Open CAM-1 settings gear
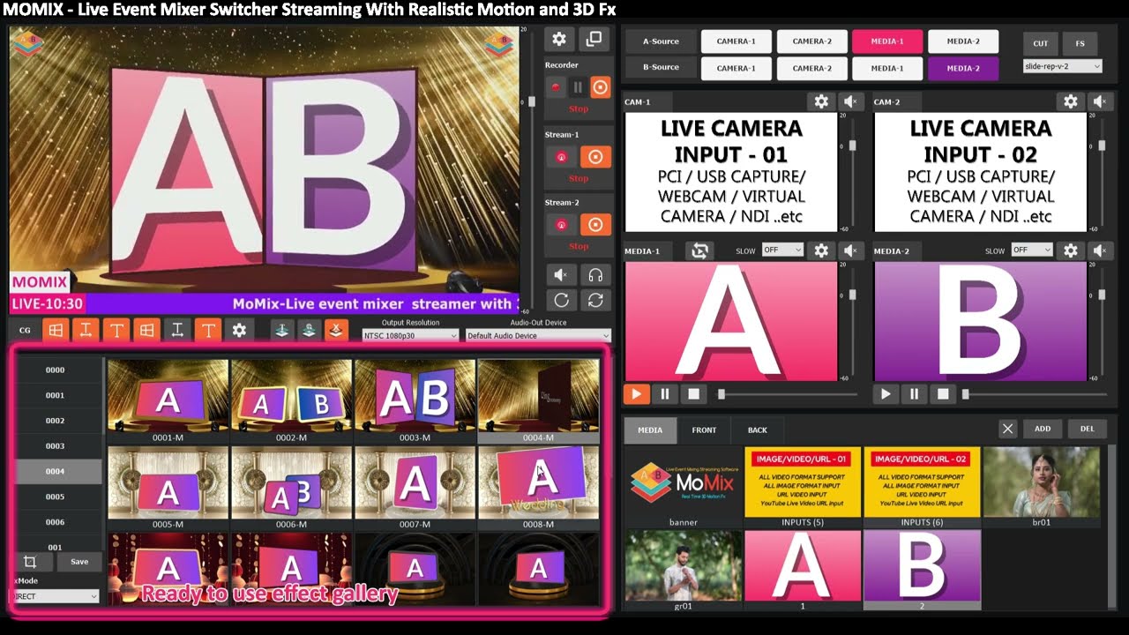Image resolution: width=1129 pixels, height=635 pixels. pos(821,101)
